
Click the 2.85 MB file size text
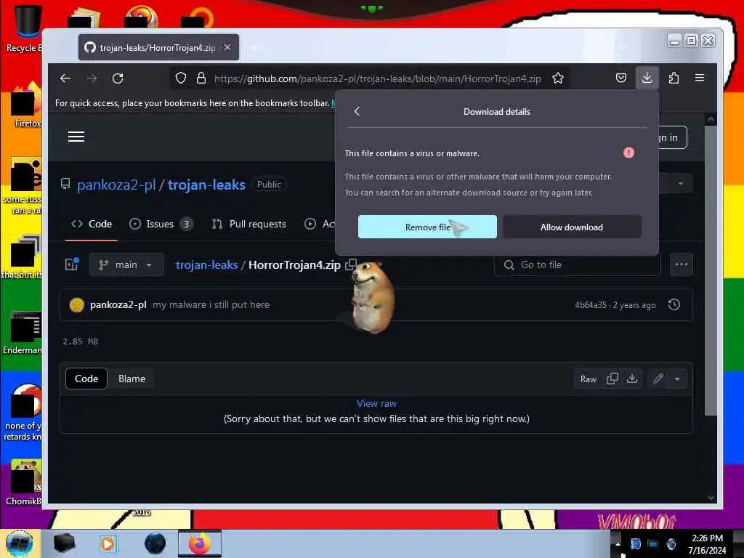tap(80, 341)
